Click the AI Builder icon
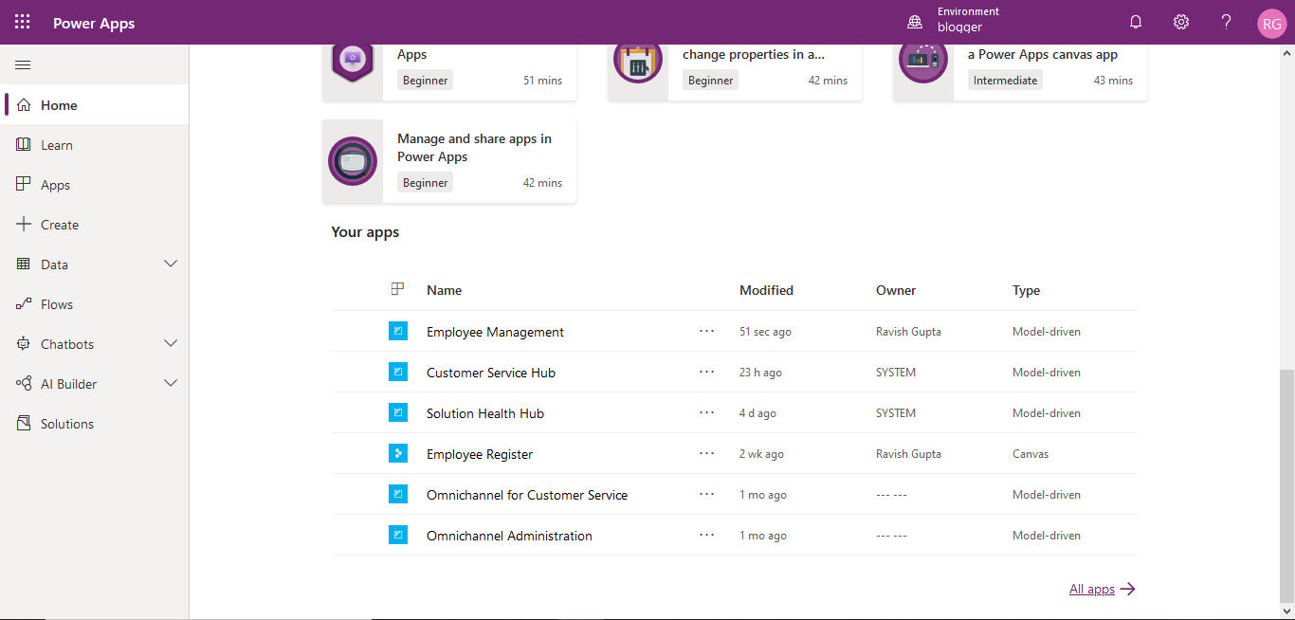This screenshot has width=1295, height=620. pyautogui.click(x=24, y=384)
